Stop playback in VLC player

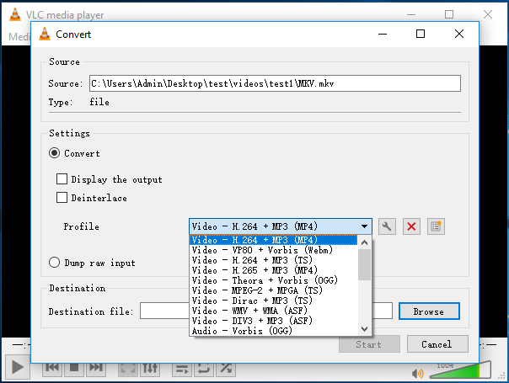[x=74, y=368]
